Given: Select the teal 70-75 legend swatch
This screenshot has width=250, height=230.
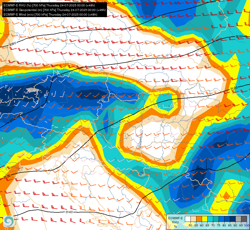Looking at the screenshot, I should tap(216, 219).
